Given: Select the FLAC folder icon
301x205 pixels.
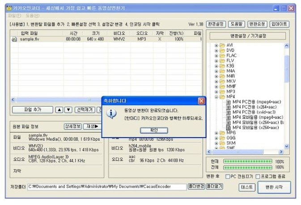Looking at the screenshot, I should [x=222, y=56].
